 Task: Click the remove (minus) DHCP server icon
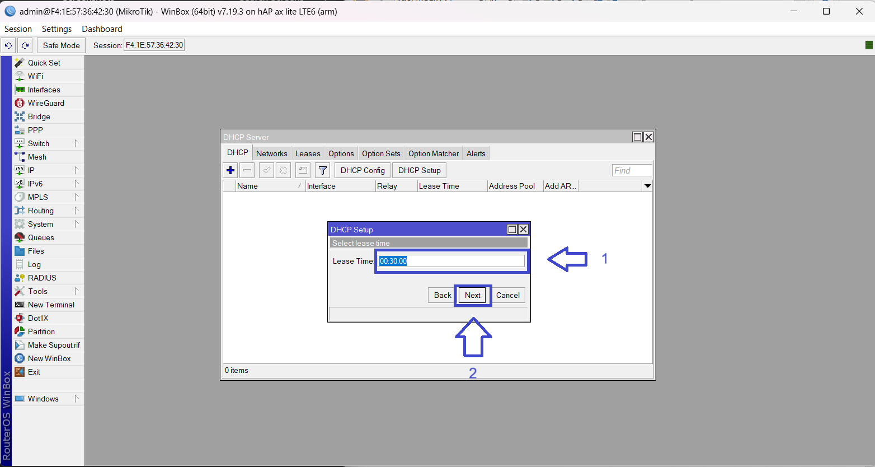point(247,170)
